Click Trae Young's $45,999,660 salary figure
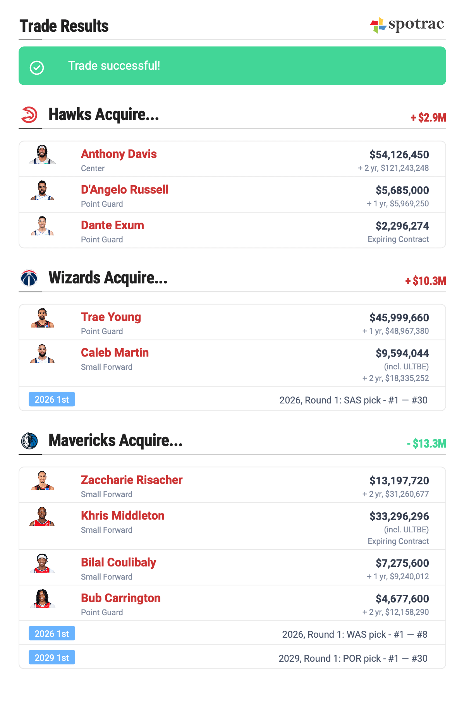 coord(399,318)
